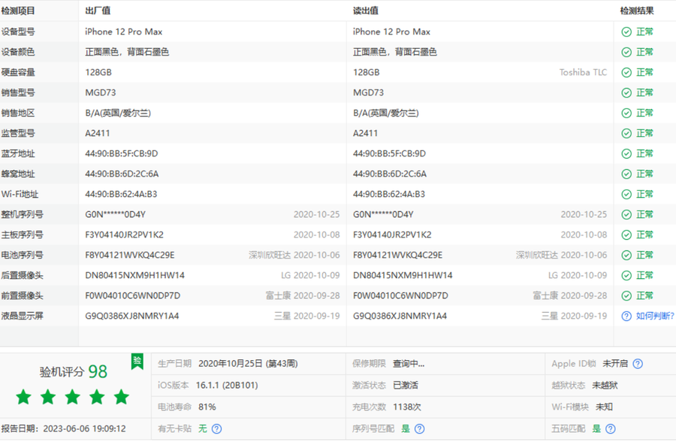Select the 充电次数 1138次 value
The height and width of the screenshot is (442, 676).
click(407, 407)
